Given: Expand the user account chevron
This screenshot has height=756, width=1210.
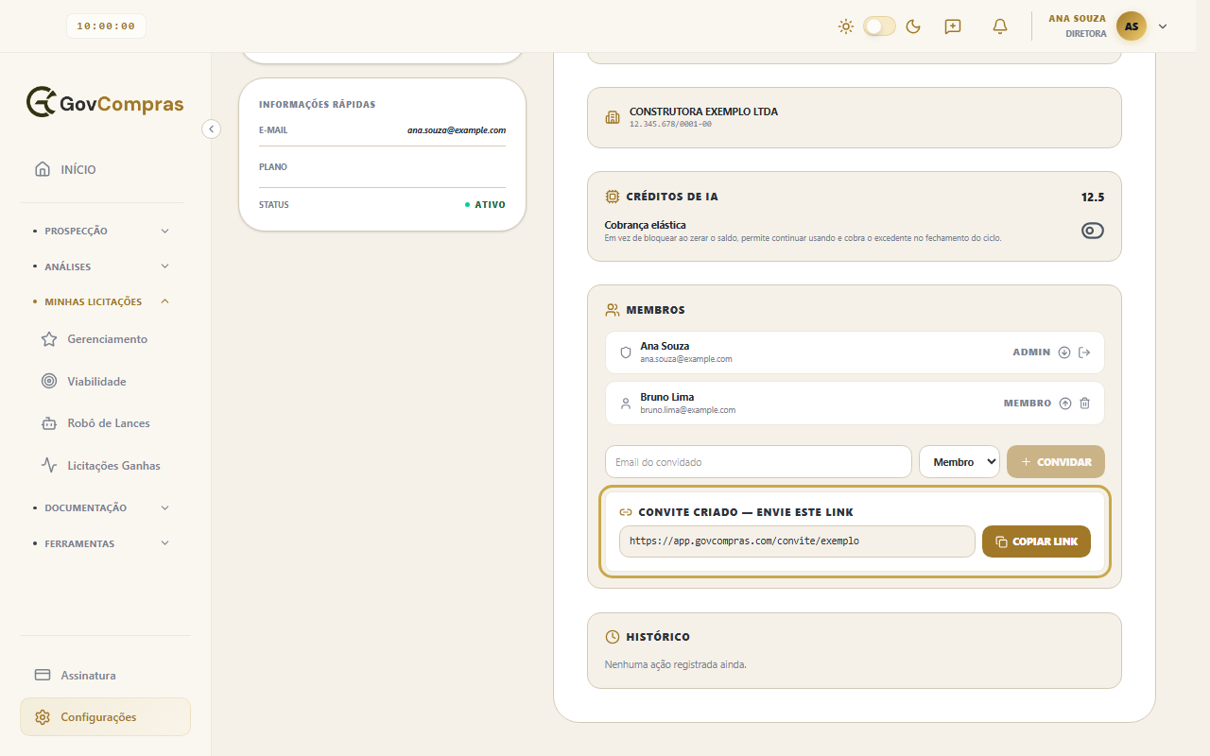Looking at the screenshot, I should [x=1163, y=26].
